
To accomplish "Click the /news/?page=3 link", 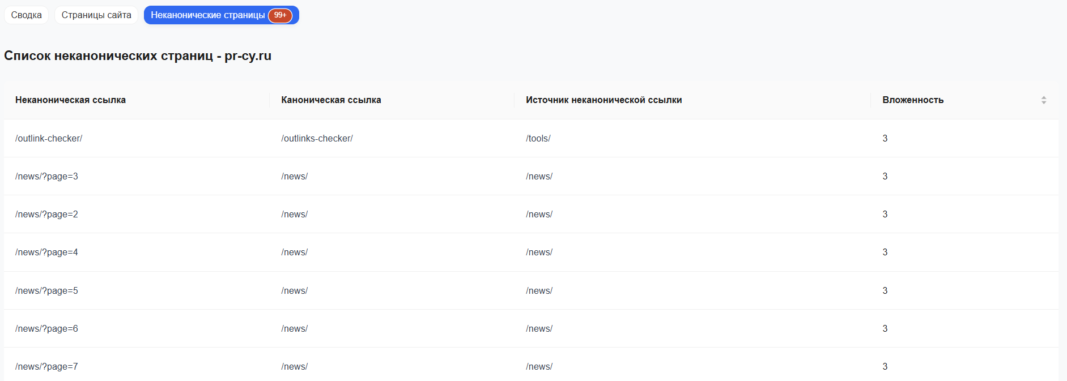I will [x=46, y=177].
